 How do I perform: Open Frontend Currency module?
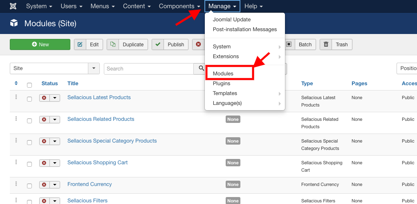(x=90, y=184)
